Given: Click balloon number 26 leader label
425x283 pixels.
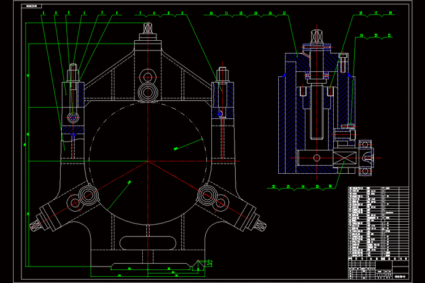Looking at the screenshot, I should pyautogui.click(x=330, y=186).
